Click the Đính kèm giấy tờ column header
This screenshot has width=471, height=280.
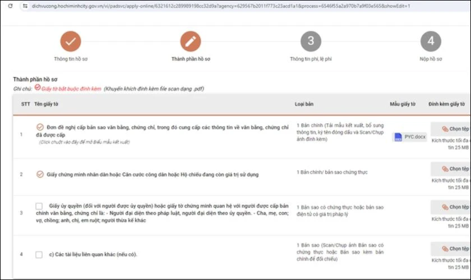click(x=447, y=104)
